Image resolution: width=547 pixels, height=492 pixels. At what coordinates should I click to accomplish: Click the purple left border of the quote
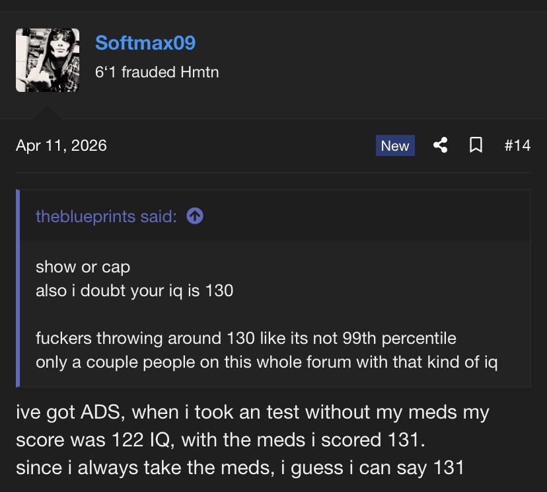tap(19, 288)
